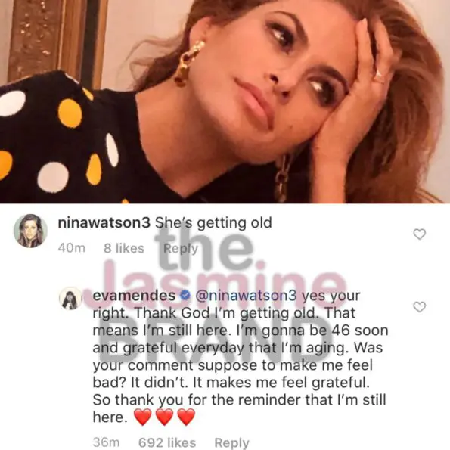
Task: Reply to the "She's getting old" comment
Action: click(x=181, y=248)
